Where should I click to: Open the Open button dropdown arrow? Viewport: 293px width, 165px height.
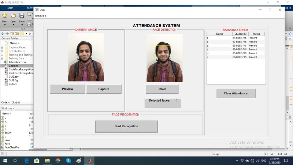pyautogui.click(x=13, y=25)
